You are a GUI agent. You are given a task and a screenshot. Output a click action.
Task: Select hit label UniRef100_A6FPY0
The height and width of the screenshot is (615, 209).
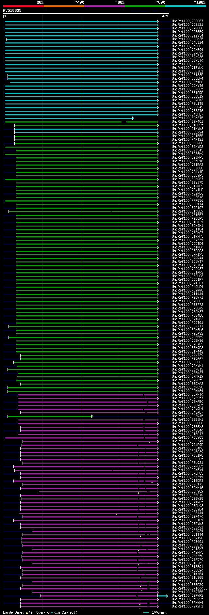187,495
